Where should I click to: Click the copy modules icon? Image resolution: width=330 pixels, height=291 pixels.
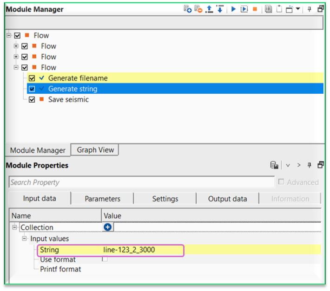click(268, 9)
